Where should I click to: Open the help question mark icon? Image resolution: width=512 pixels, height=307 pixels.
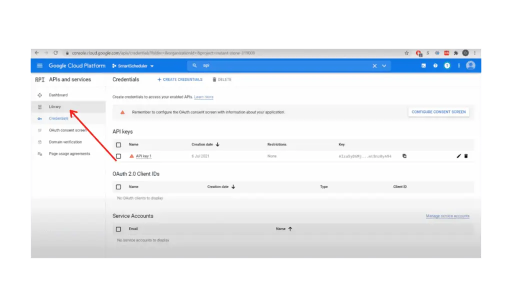point(435,66)
